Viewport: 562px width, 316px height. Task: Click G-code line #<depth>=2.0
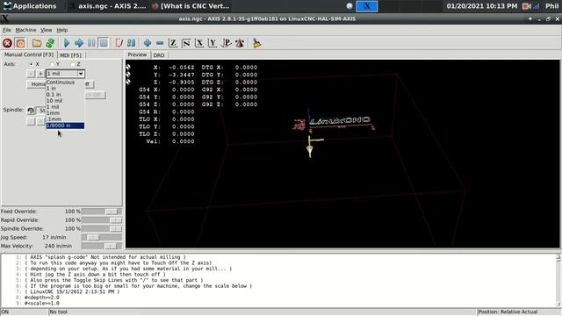coord(42,298)
